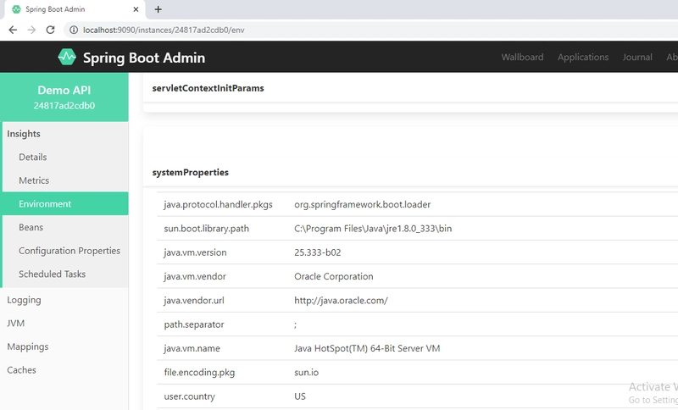This screenshot has width=678, height=410.
Task: Click the sun.boot.library.path property name
Action: pos(206,229)
